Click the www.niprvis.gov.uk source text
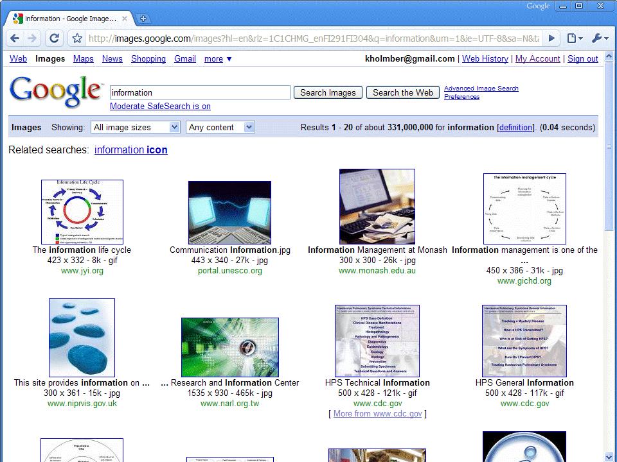Screen dimensions: 617x462 click(82, 403)
